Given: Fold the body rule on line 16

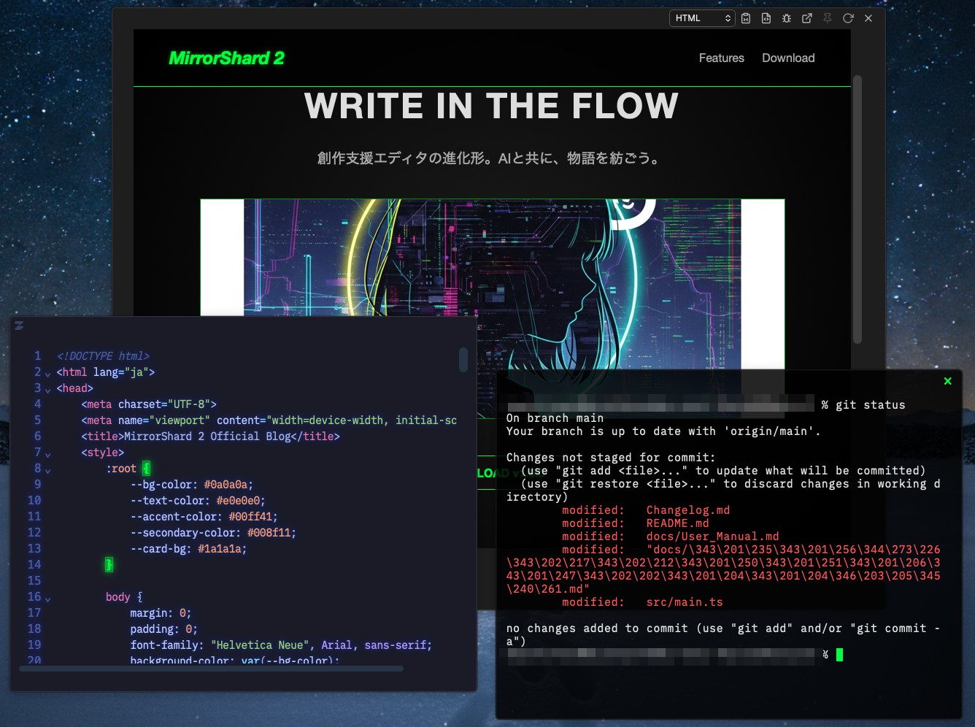Looking at the screenshot, I should click(x=48, y=599).
